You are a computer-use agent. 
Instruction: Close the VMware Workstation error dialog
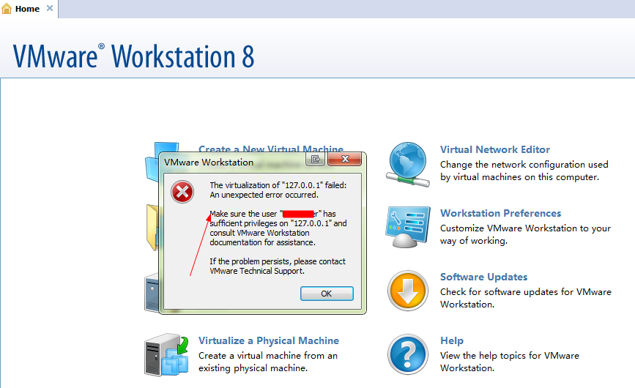[x=345, y=159]
